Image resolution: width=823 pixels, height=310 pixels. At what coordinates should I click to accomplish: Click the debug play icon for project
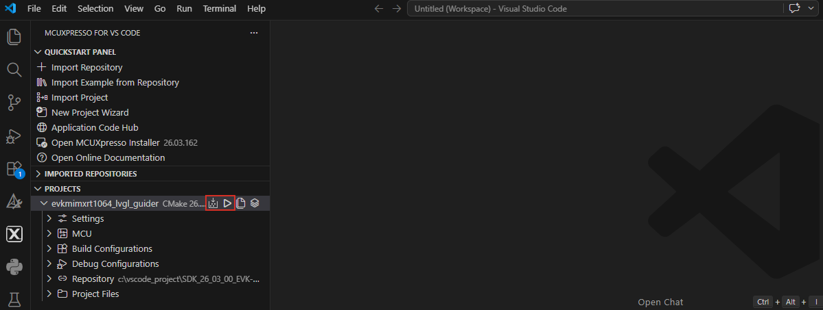tap(227, 203)
